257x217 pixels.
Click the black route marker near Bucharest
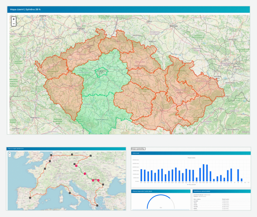tap(103, 184)
